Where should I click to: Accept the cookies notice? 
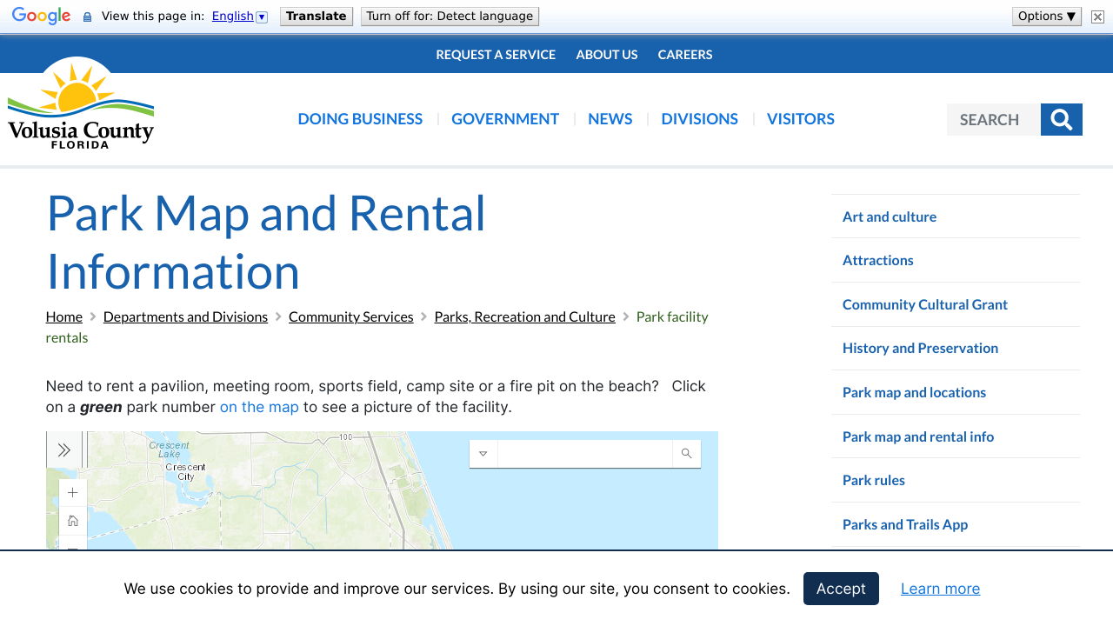click(x=841, y=589)
